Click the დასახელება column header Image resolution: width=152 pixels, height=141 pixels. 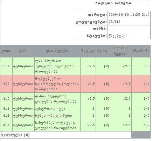[x=57, y=51]
